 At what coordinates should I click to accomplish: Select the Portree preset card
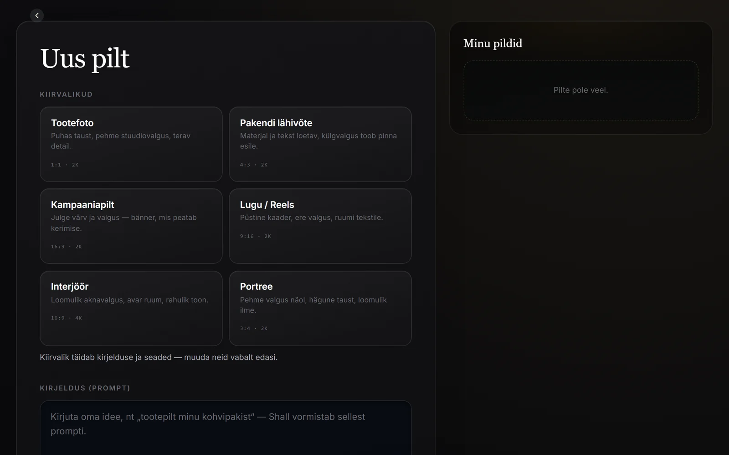point(320,308)
